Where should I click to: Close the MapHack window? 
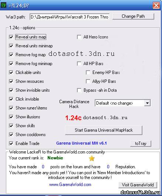click(156, 6)
